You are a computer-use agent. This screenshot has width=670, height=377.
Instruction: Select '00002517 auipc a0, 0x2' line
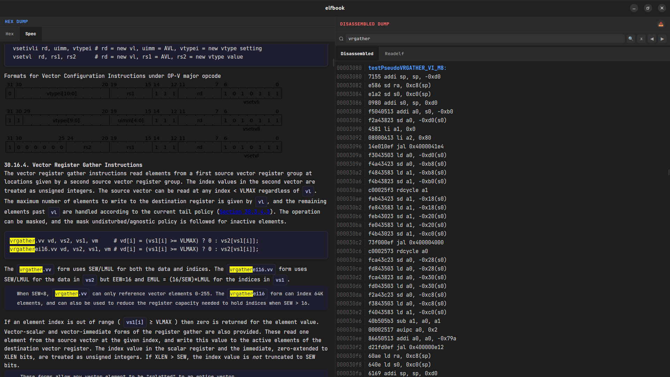[403, 330]
